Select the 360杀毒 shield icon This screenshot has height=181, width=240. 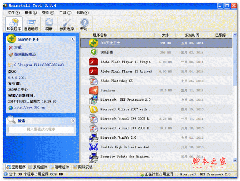click(94, 52)
